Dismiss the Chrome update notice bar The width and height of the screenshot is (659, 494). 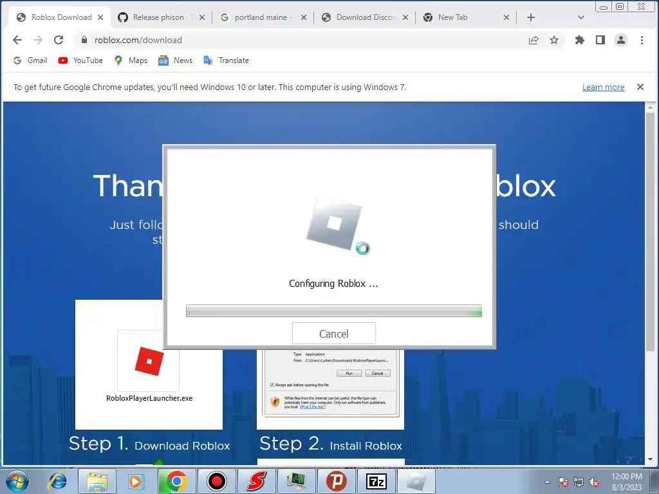point(640,87)
